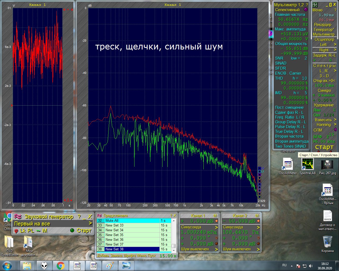339x271 pixels.
Task: Click the Предустановки panel wave icon
Action: click(100, 216)
